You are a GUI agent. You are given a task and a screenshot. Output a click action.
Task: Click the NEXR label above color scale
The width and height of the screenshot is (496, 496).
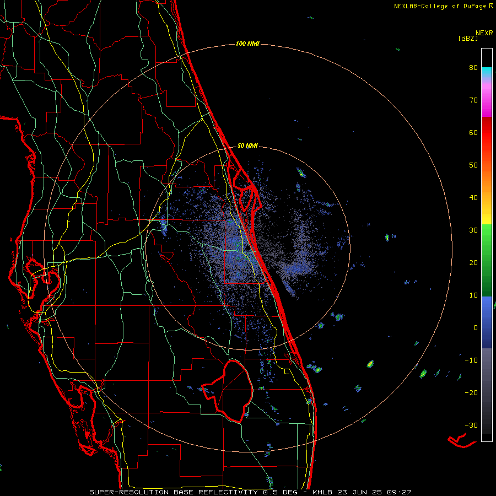pos(484,33)
